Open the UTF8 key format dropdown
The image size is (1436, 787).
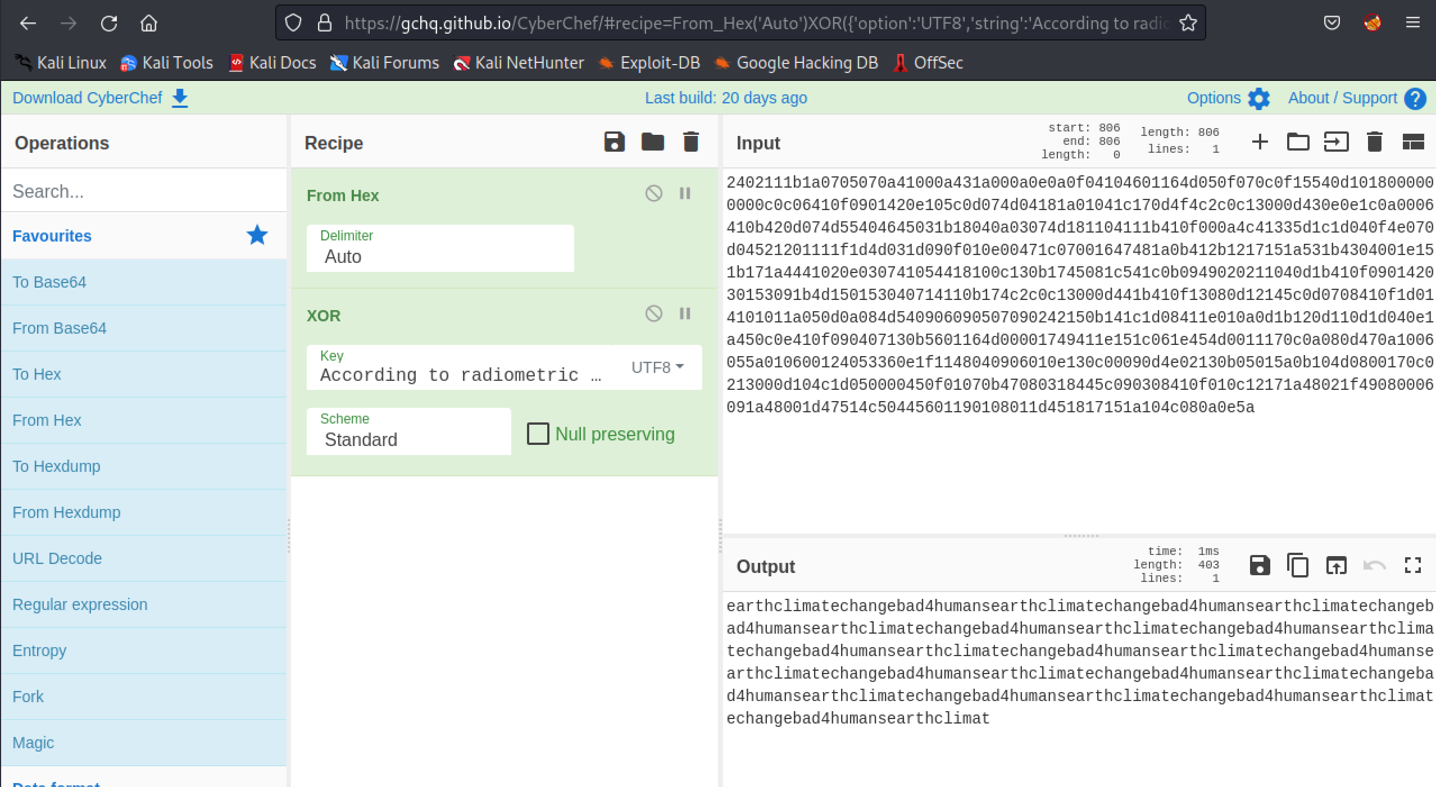(x=657, y=367)
